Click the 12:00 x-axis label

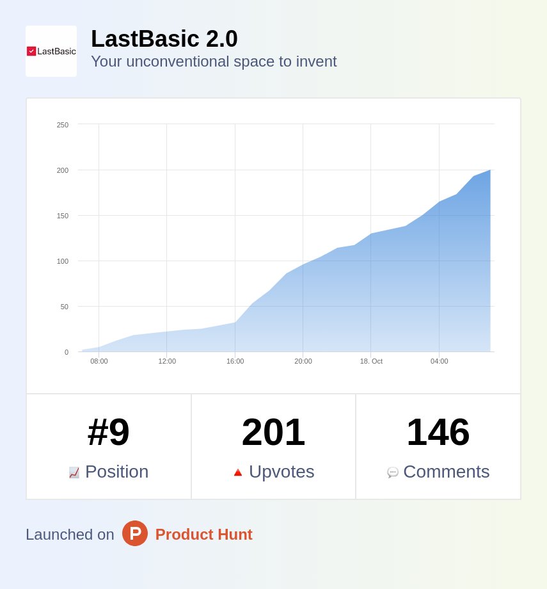[167, 361]
